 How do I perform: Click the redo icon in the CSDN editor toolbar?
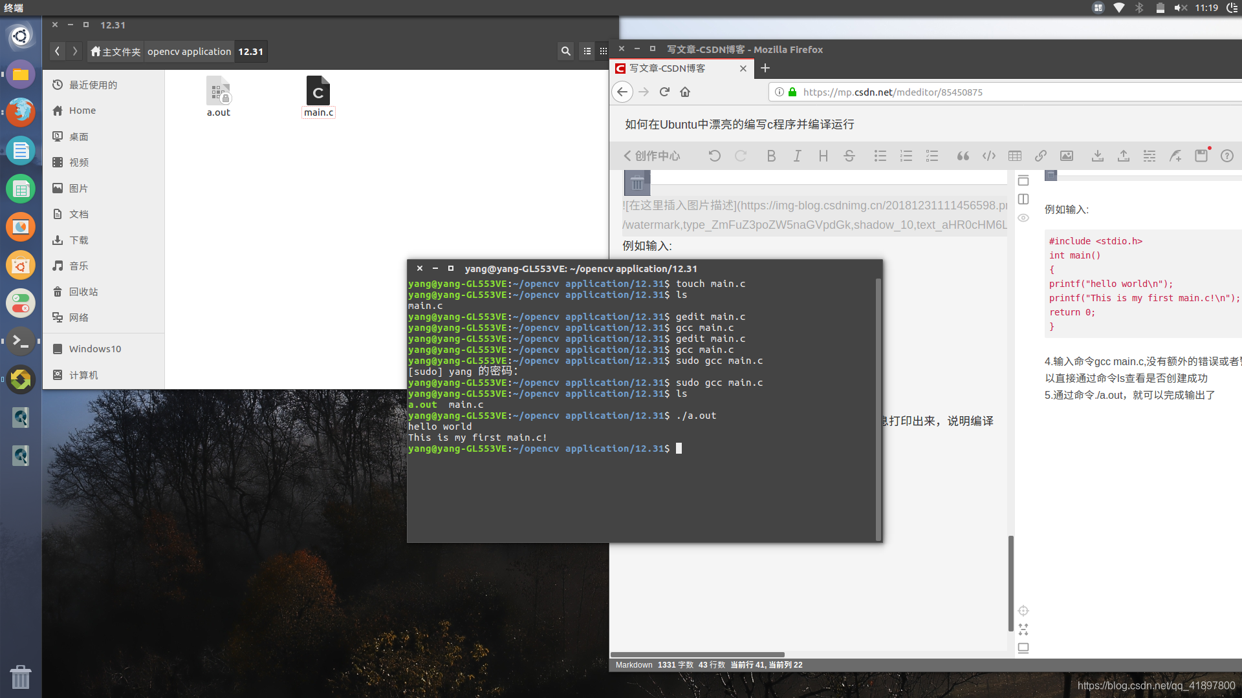pos(741,156)
